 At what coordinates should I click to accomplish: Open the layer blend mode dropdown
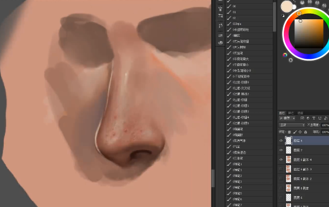[292, 125]
